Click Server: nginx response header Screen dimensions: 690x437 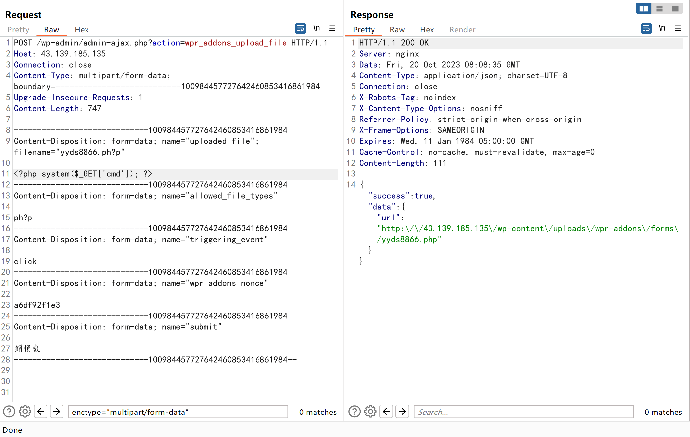point(389,54)
